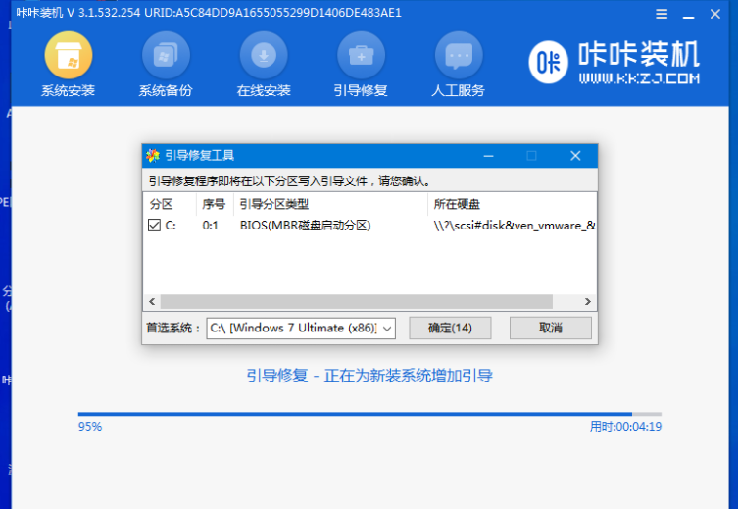Screen dimensions: 738x509
Task: Uncheck the C: partition checkbox
Action: tap(154, 226)
